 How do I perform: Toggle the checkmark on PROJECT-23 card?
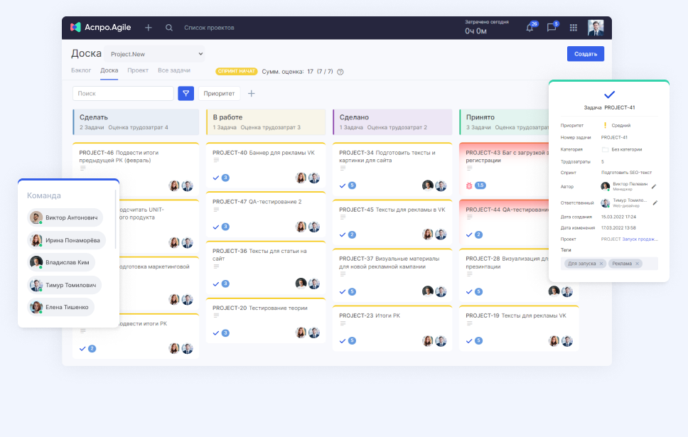click(343, 341)
